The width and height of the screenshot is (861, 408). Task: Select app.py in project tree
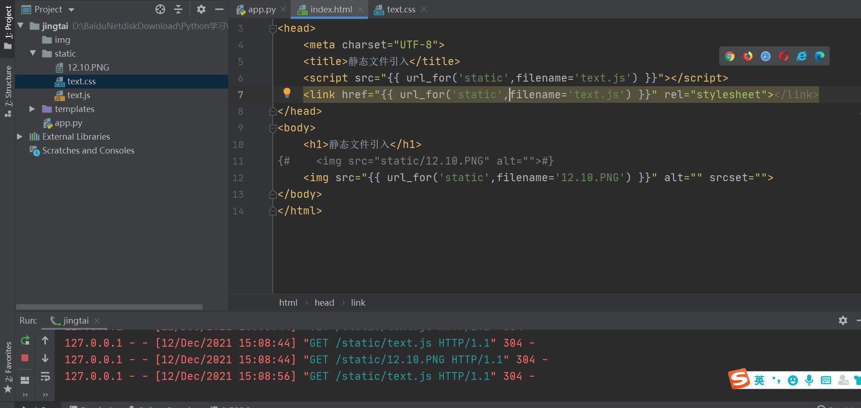pos(63,123)
